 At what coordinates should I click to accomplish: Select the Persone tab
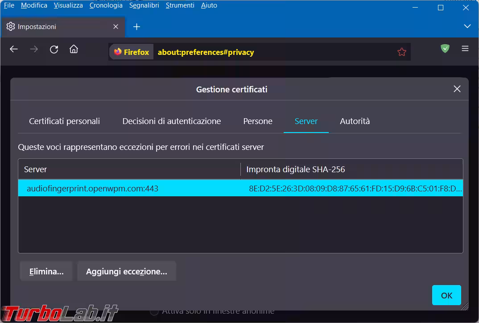258,121
